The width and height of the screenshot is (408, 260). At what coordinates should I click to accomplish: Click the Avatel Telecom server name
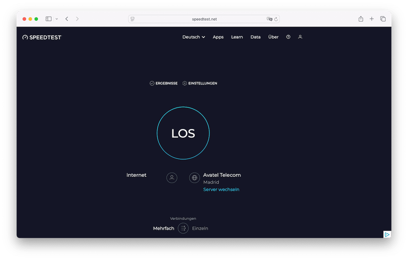[222, 175]
